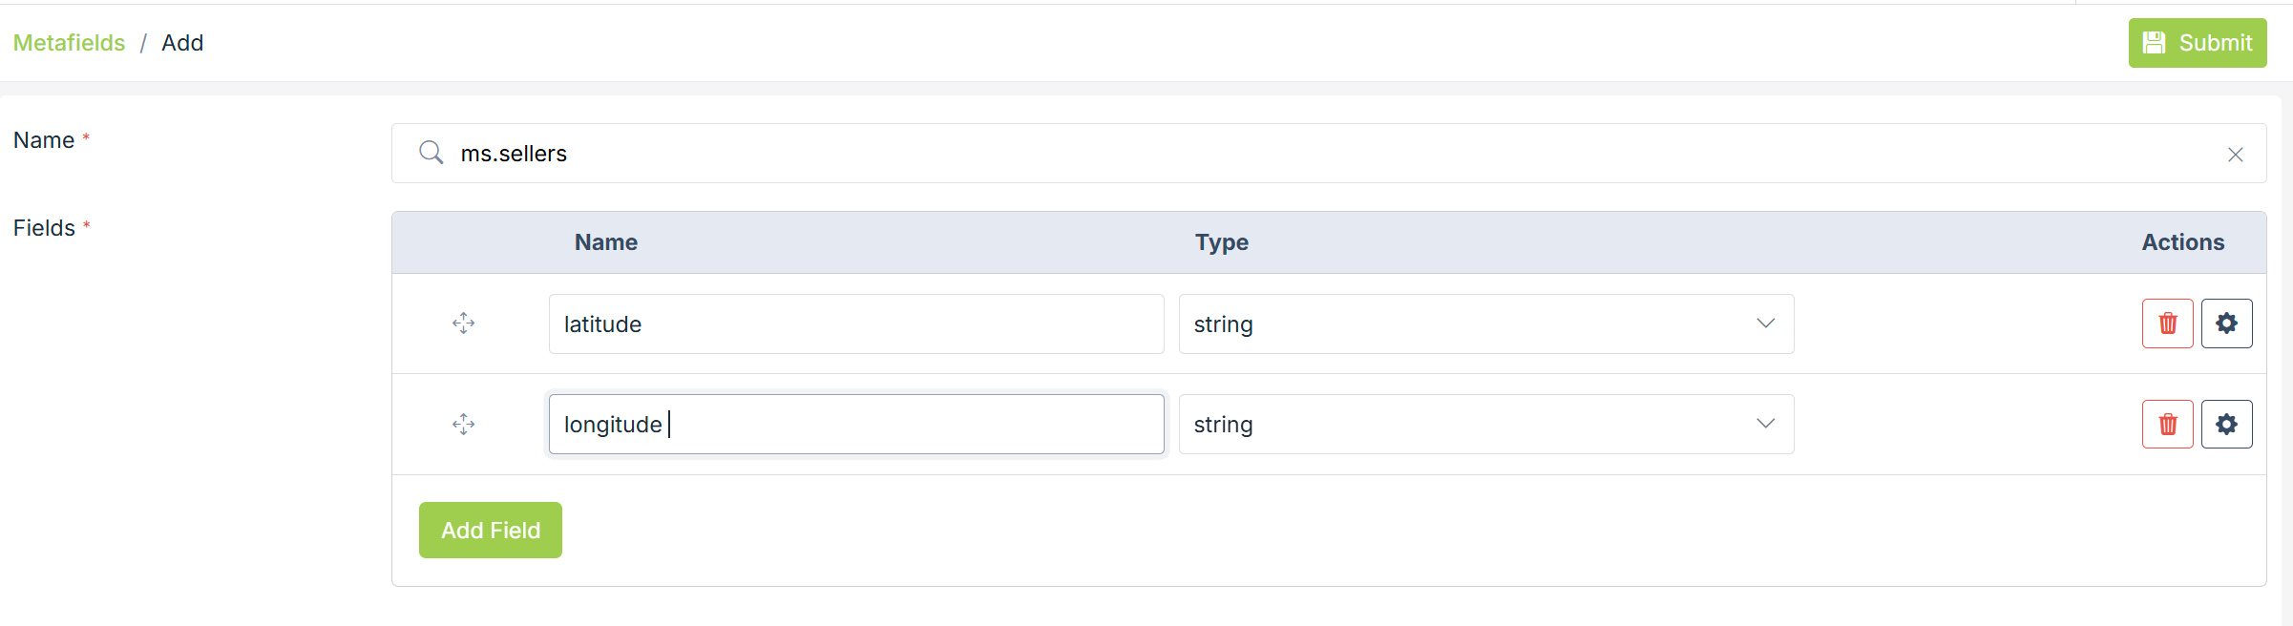Image resolution: width=2293 pixels, height=626 pixels.
Task: Go back to Metafields breadcrumb
Action: 69,43
